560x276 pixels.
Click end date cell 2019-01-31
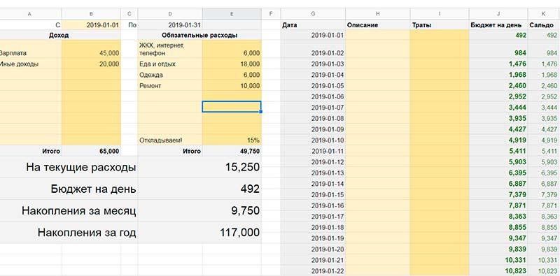pos(170,25)
